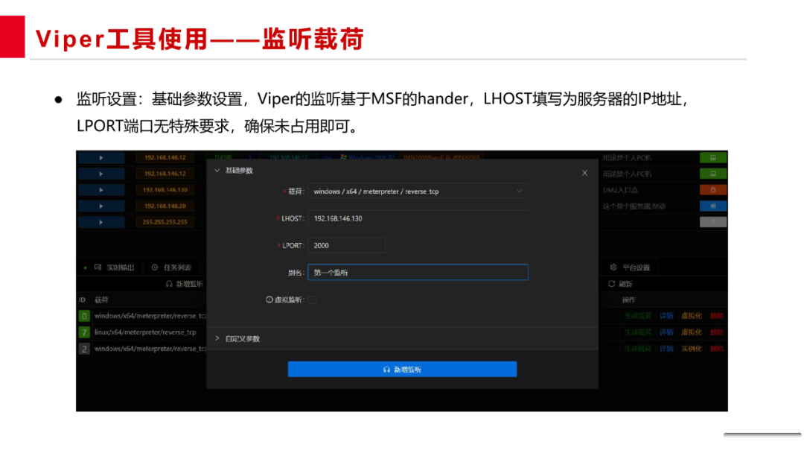Click the gray question-mark tag button

[713, 222]
